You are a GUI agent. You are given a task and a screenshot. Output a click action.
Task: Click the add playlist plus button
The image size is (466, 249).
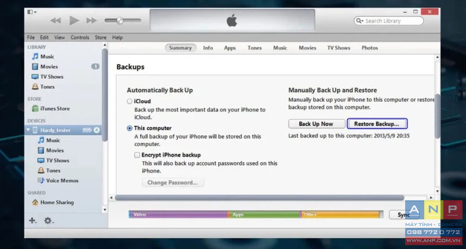(32, 221)
